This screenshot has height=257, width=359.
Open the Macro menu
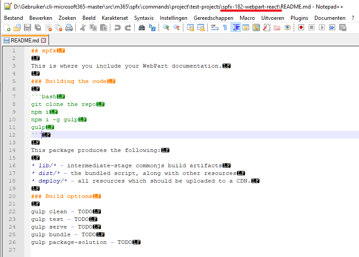(247, 18)
